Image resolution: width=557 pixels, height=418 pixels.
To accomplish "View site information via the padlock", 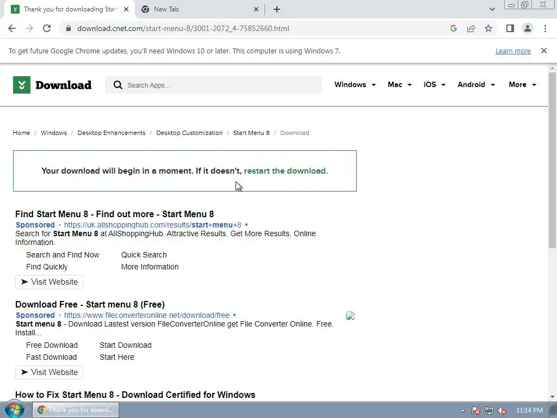I will pyautogui.click(x=69, y=28).
